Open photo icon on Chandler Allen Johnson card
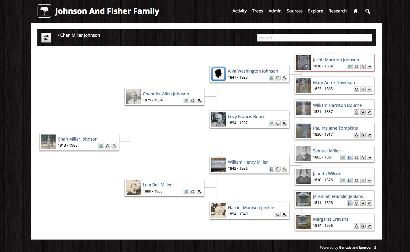The image size is (410, 252). [x=186, y=100]
